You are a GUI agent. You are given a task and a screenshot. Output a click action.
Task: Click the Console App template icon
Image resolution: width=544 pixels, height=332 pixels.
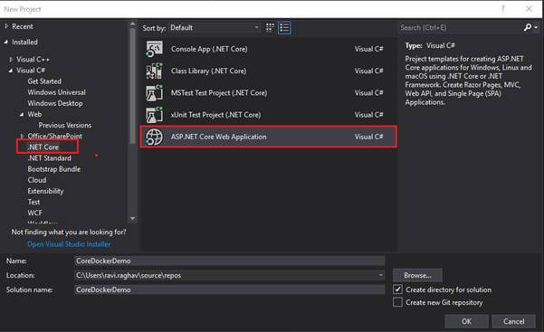154,49
